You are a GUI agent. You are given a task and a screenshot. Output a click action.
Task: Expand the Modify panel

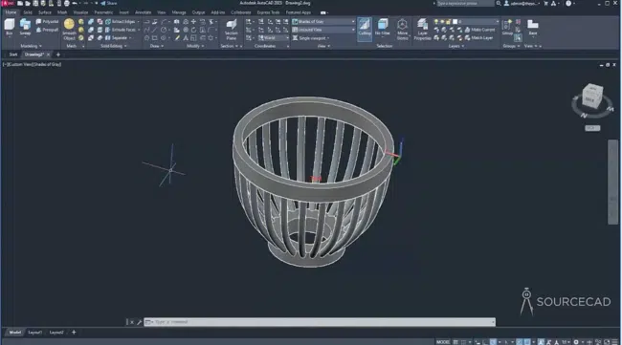(x=195, y=46)
